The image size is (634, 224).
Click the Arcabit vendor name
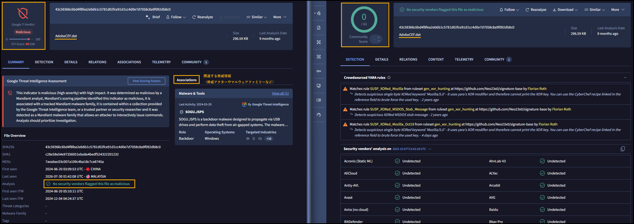(x=495, y=185)
